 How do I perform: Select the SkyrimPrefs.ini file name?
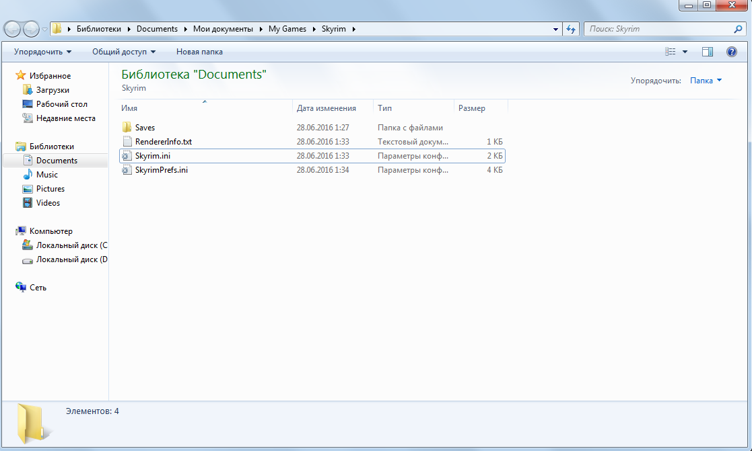coord(162,170)
